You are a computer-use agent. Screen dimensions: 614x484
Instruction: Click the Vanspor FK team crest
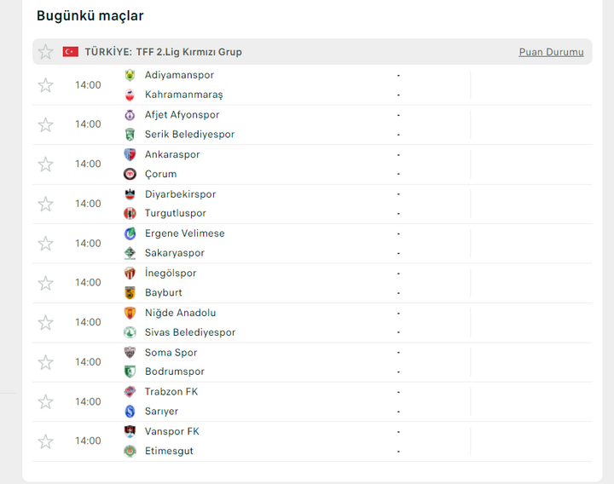[x=130, y=431]
